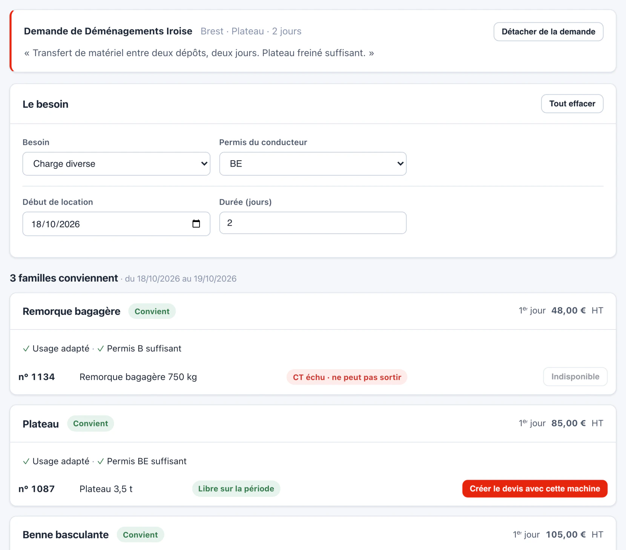Click the Convient badge beside Benne basculante

pyautogui.click(x=140, y=535)
